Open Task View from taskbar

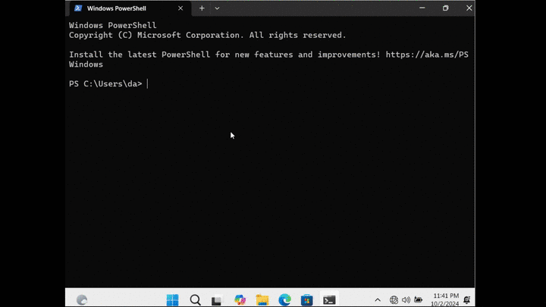pyautogui.click(x=217, y=299)
